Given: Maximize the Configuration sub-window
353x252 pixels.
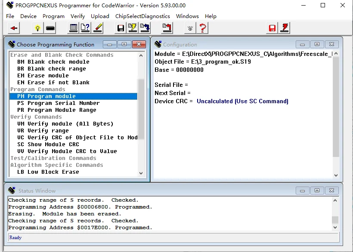Looking at the screenshot, I should point(317,44).
